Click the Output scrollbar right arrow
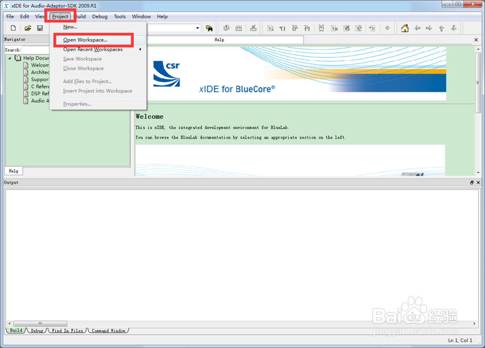The width and height of the screenshot is (485, 348). [x=474, y=324]
